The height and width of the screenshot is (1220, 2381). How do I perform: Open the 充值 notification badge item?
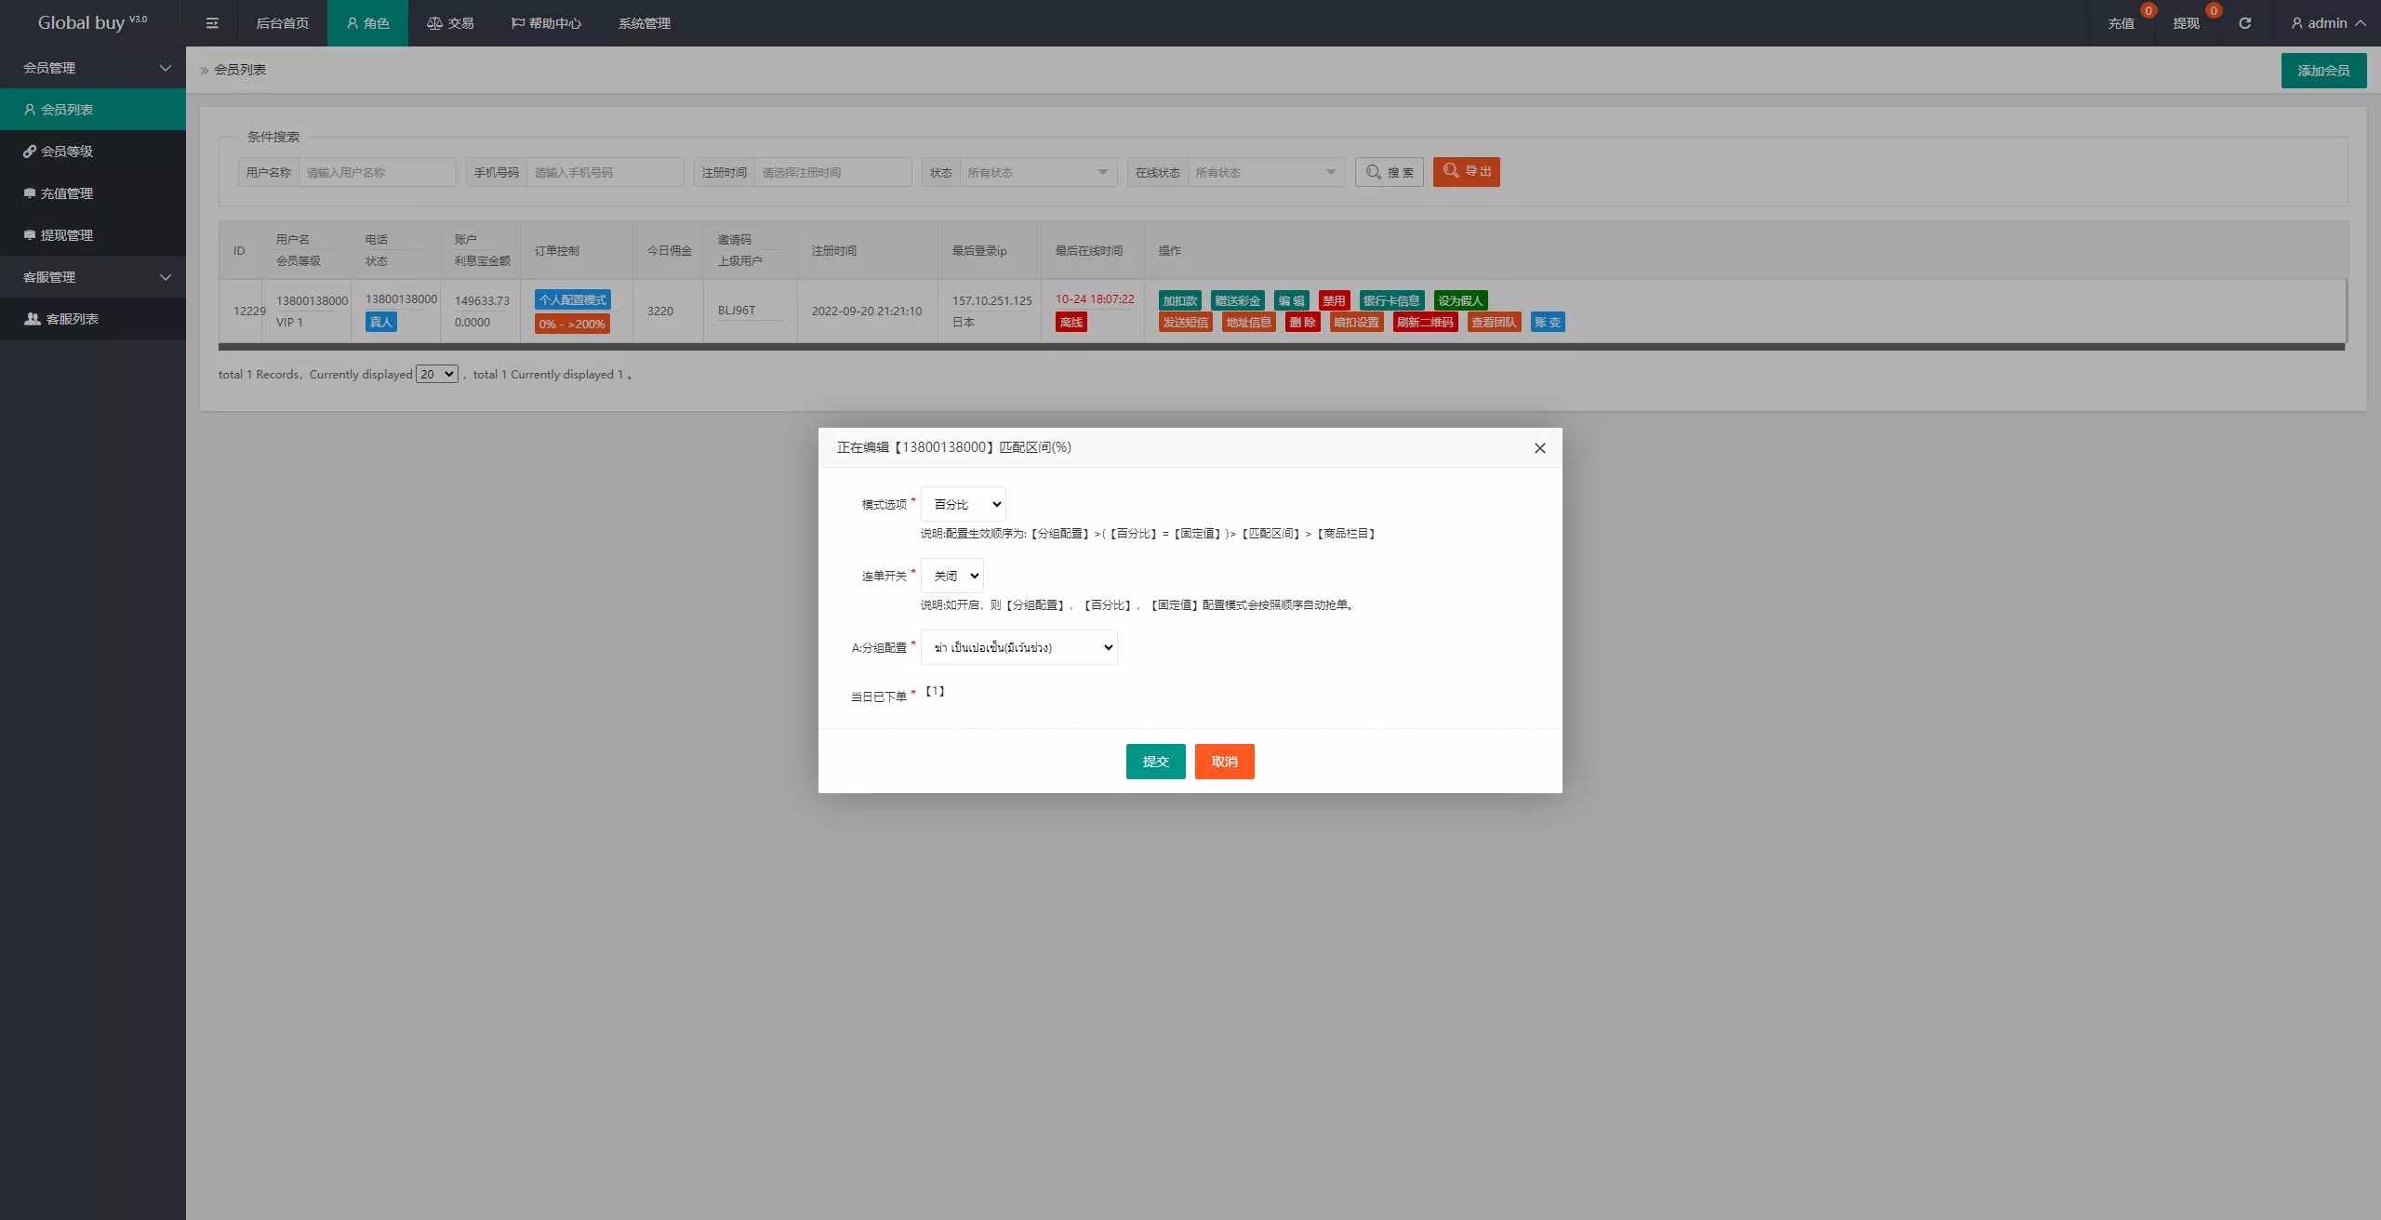(x=2121, y=23)
